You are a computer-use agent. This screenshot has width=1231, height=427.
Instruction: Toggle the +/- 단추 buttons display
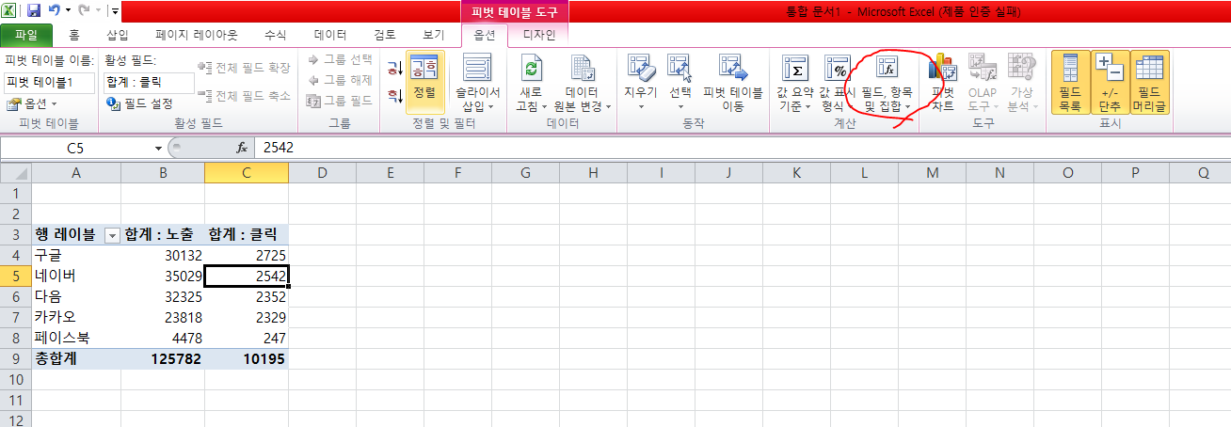click(1110, 83)
